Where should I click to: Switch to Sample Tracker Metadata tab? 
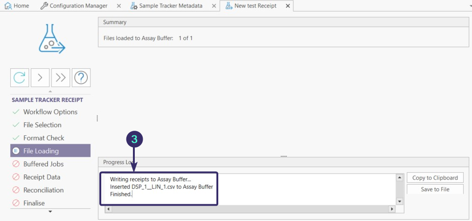pos(169,6)
